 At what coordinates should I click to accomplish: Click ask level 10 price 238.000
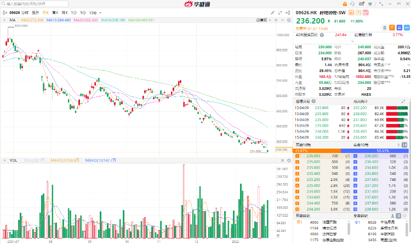372,209
